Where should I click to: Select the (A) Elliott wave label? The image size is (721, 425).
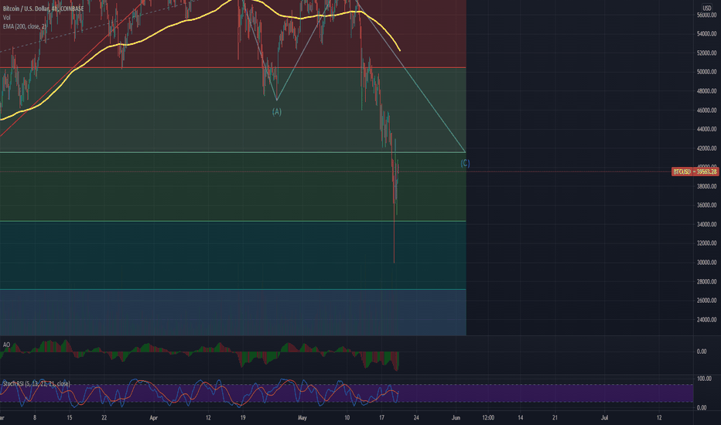tap(277, 111)
